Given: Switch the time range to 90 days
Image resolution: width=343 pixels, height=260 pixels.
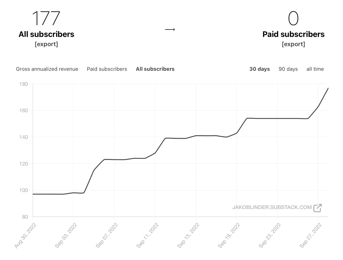Looking at the screenshot, I should click(288, 69).
